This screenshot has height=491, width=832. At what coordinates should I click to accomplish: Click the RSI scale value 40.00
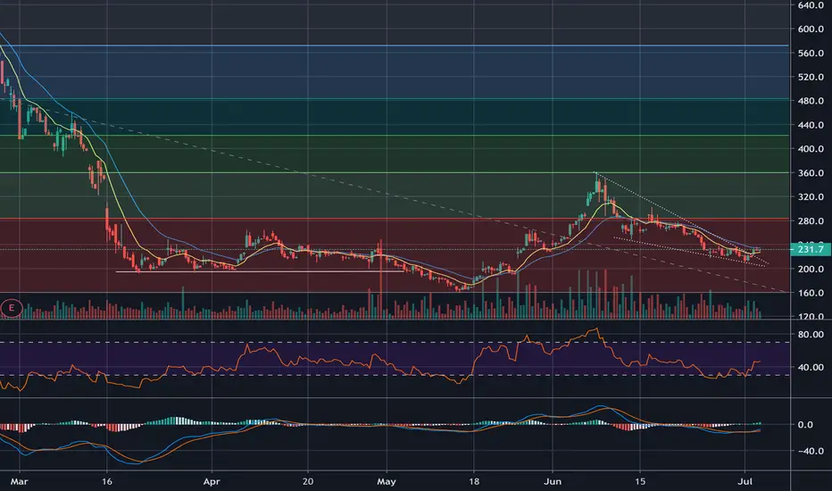(x=811, y=367)
